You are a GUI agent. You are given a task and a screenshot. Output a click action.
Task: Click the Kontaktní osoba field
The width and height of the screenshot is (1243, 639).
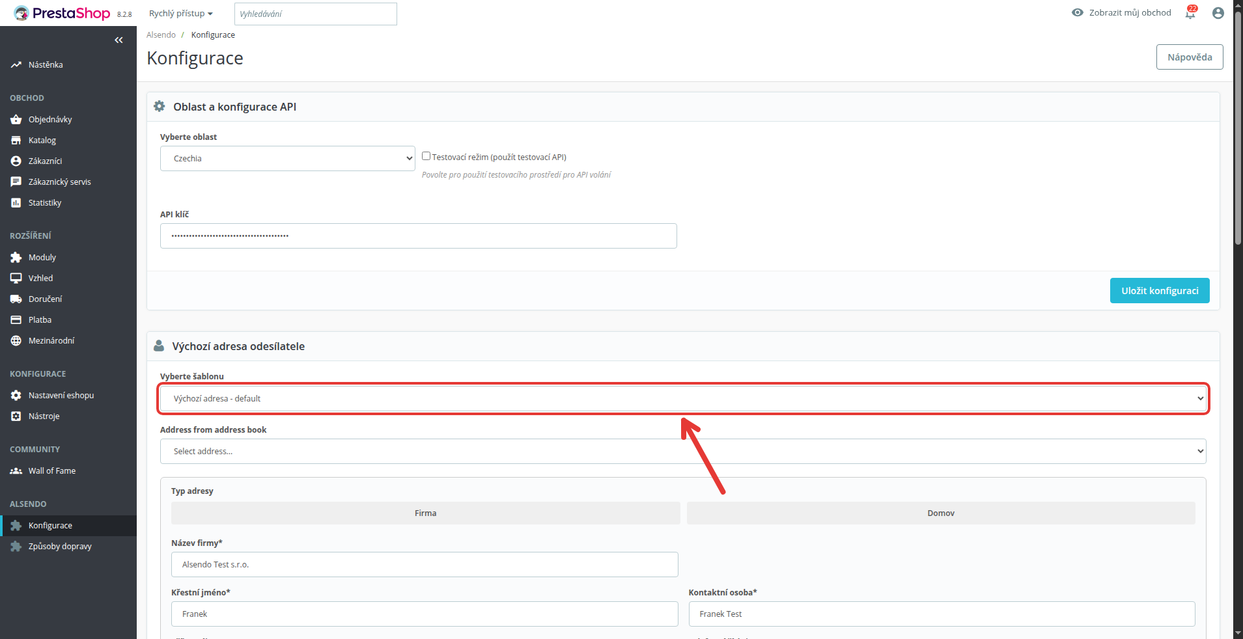(x=942, y=614)
